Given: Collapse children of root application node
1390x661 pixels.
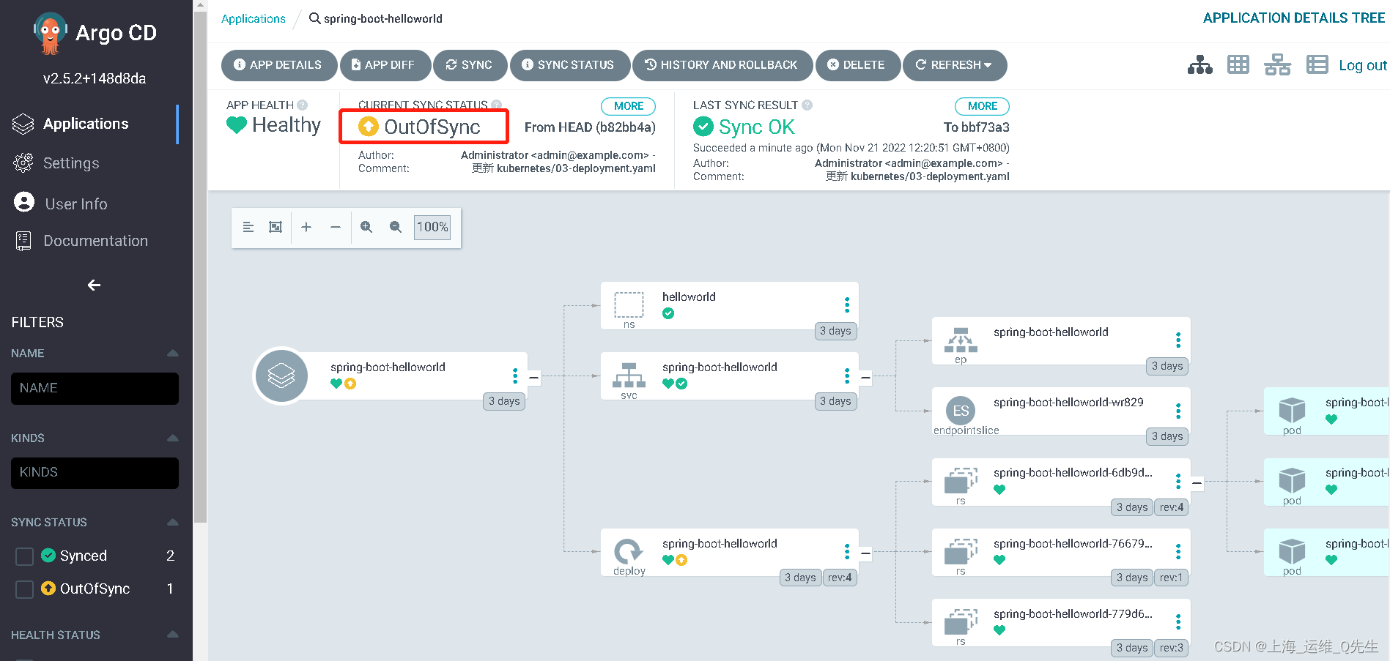Looking at the screenshot, I should click(x=533, y=378).
